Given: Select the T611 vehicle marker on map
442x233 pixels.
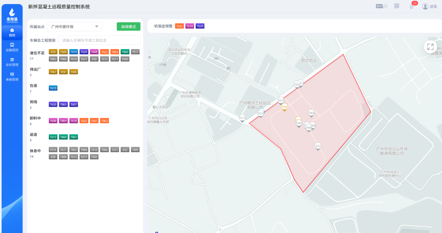Looking at the screenshot, I should tap(242, 118).
